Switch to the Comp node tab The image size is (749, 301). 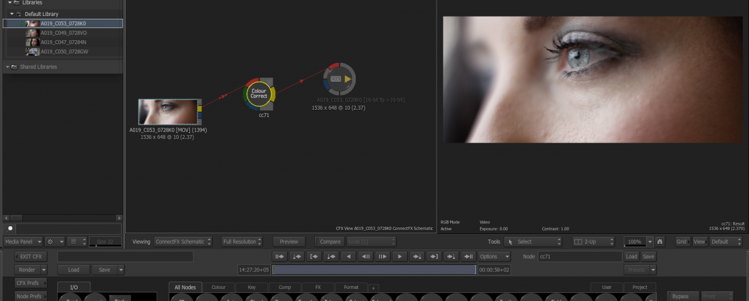pyautogui.click(x=285, y=287)
